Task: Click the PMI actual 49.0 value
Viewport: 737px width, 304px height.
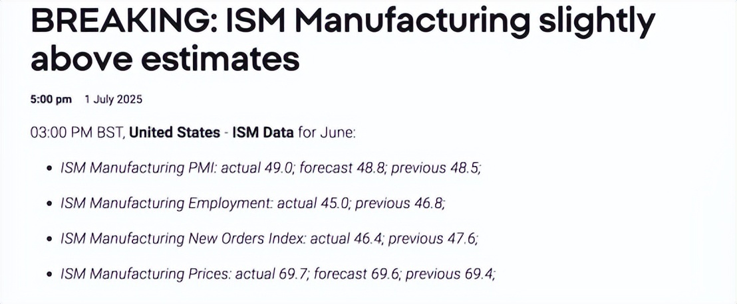Action: pyautogui.click(x=257, y=169)
